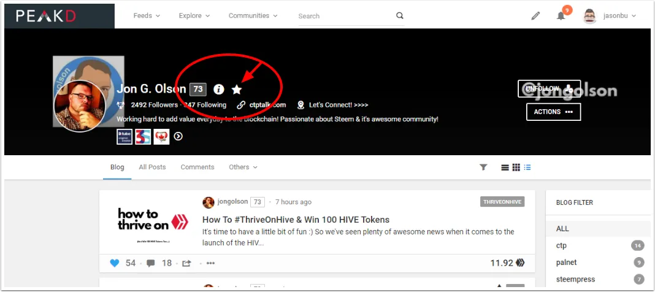Click the comment bubble icon
The height and width of the screenshot is (292, 655).
click(151, 263)
